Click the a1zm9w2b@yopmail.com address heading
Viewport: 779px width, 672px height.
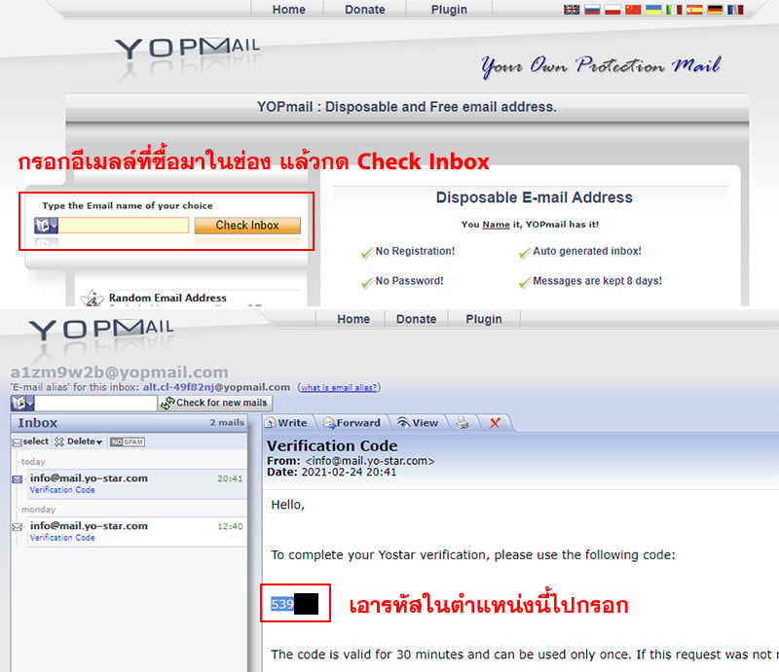[119, 372]
